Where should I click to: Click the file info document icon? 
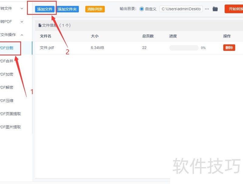pos(40,25)
